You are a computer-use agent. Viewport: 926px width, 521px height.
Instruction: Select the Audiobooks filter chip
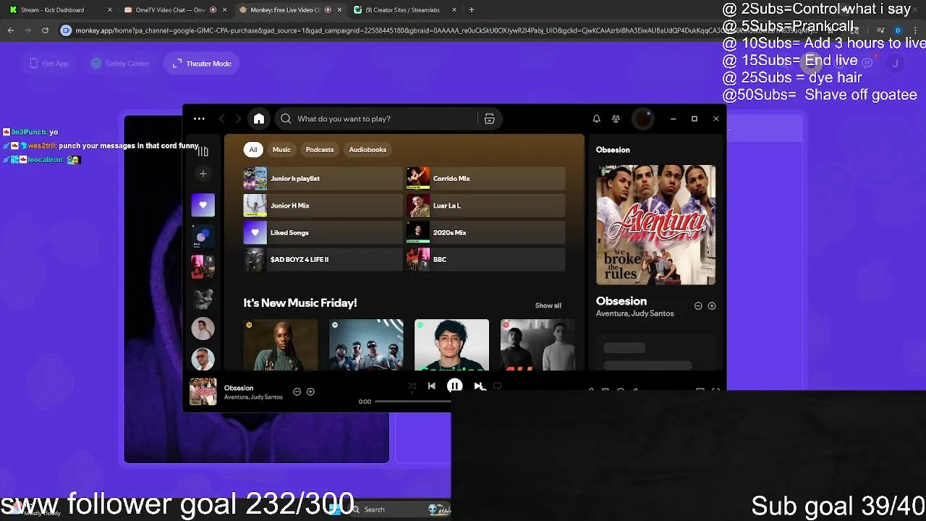point(368,150)
